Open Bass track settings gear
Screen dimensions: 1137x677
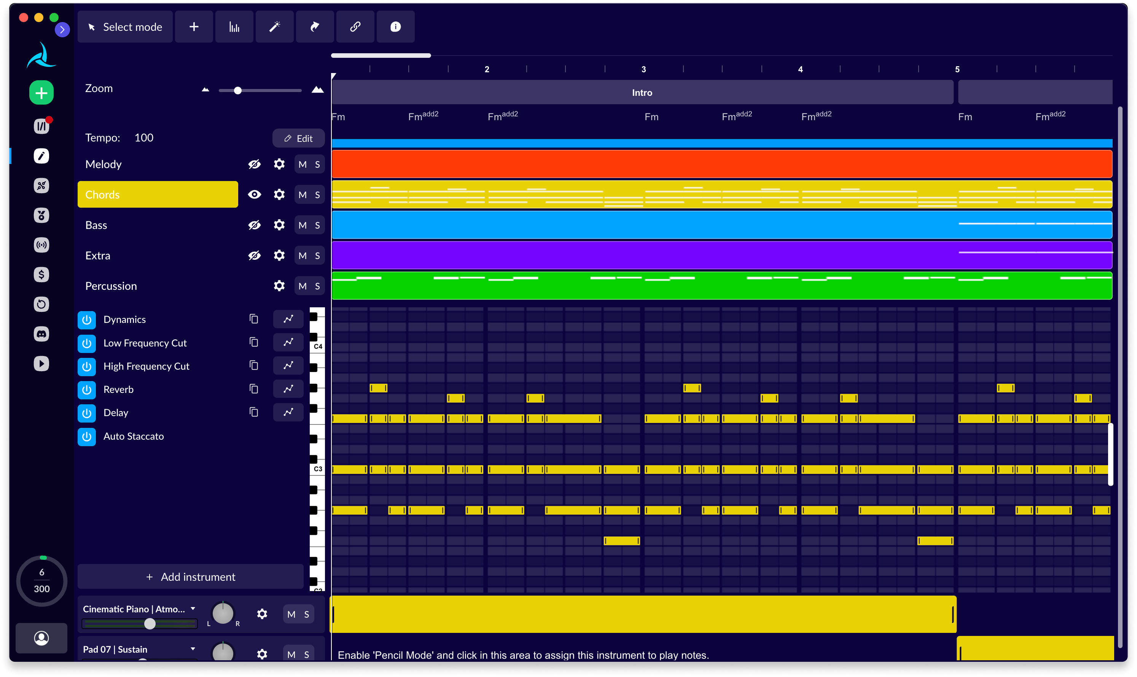click(279, 225)
